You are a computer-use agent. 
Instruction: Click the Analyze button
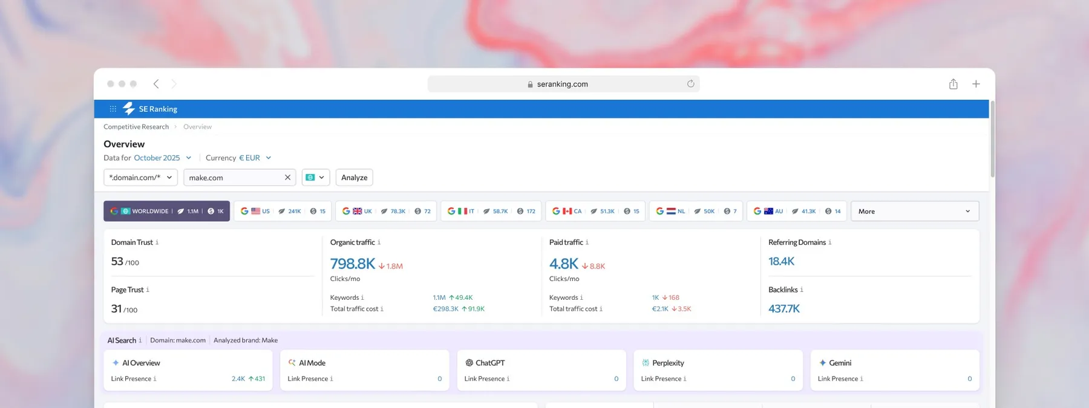(355, 178)
